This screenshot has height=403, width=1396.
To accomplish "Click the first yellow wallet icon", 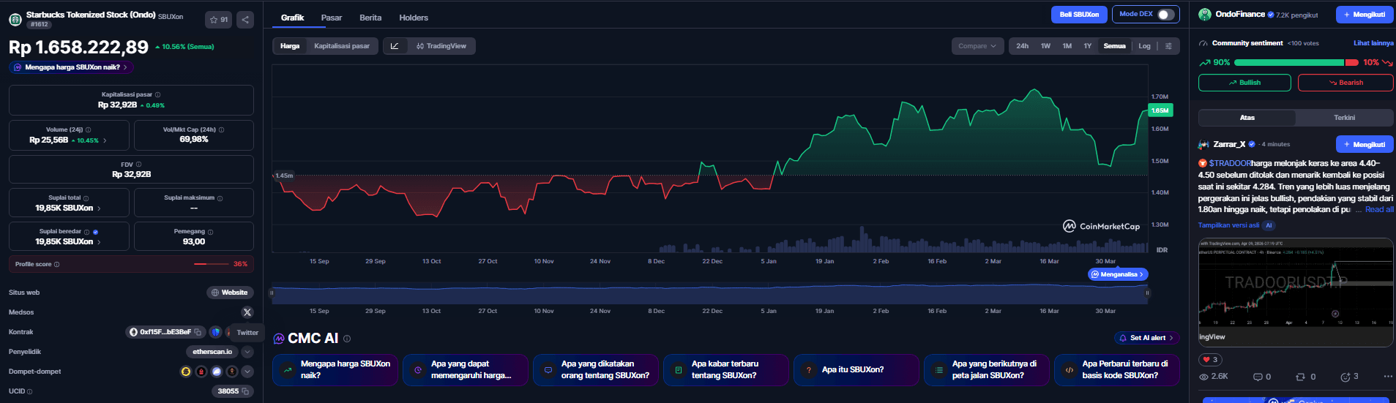I will coord(186,372).
